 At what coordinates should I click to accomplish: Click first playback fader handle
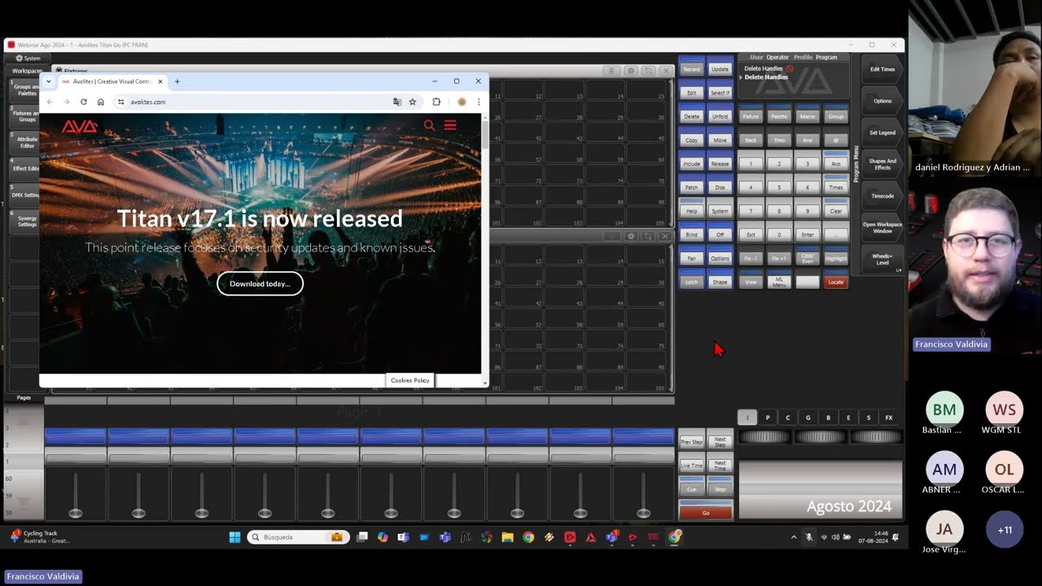76,513
